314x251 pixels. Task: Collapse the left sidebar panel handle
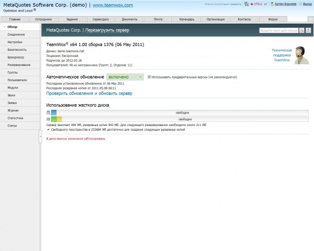coord(40,136)
